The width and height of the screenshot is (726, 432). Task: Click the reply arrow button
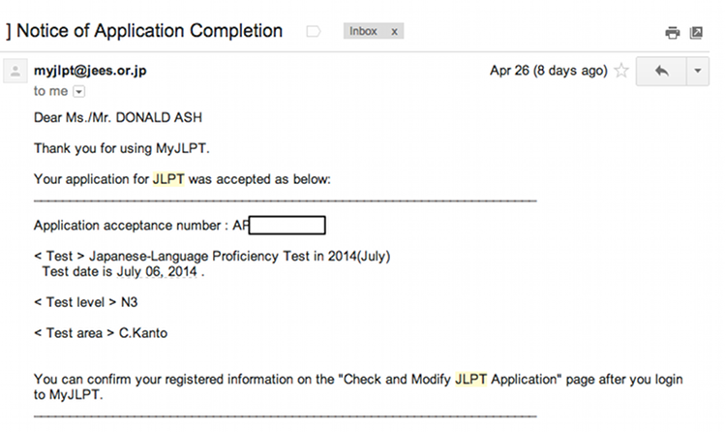[661, 72]
